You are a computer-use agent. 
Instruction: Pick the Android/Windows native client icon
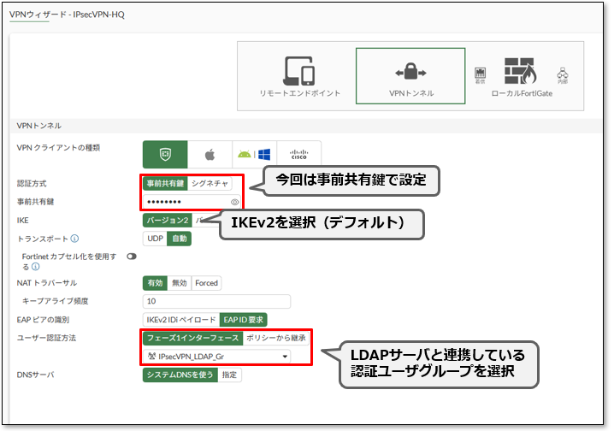click(x=254, y=156)
